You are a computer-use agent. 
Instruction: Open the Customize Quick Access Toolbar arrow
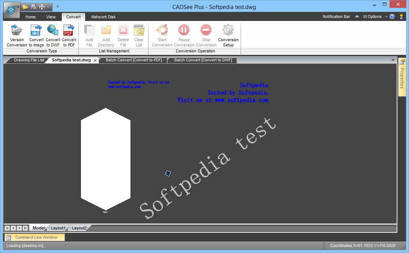tap(57, 6)
